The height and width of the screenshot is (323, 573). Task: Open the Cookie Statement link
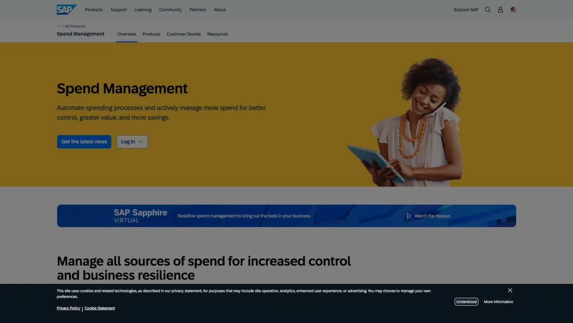[100, 308]
